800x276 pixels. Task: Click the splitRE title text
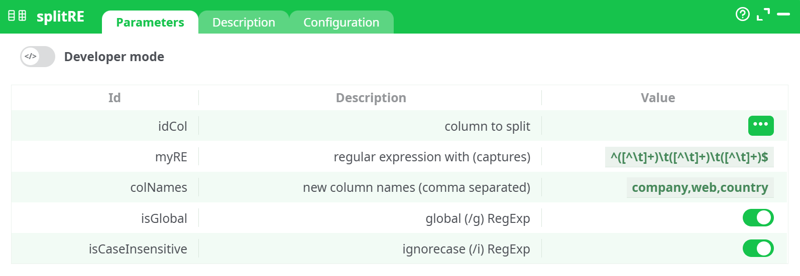click(x=60, y=17)
